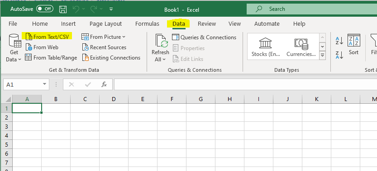Image resolution: width=377 pixels, height=171 pixels.
Task: Toggle the AutoSave switch
Action: (x=45, y=9)
